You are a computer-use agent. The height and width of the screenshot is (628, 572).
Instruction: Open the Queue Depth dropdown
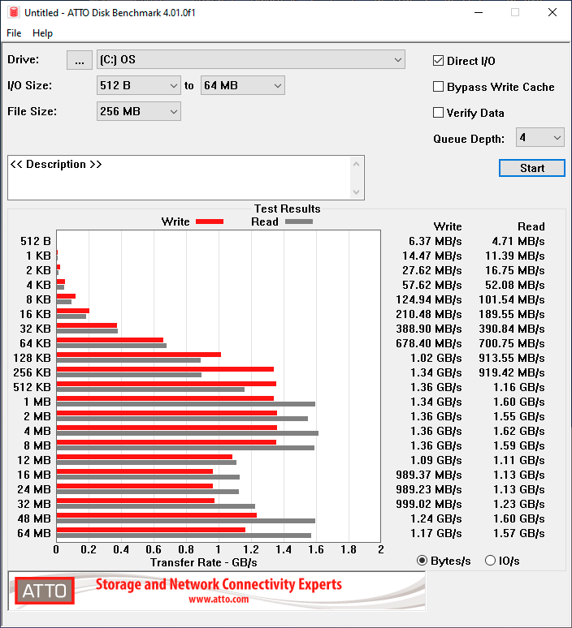pyautogui.click(x=540, y=137)
